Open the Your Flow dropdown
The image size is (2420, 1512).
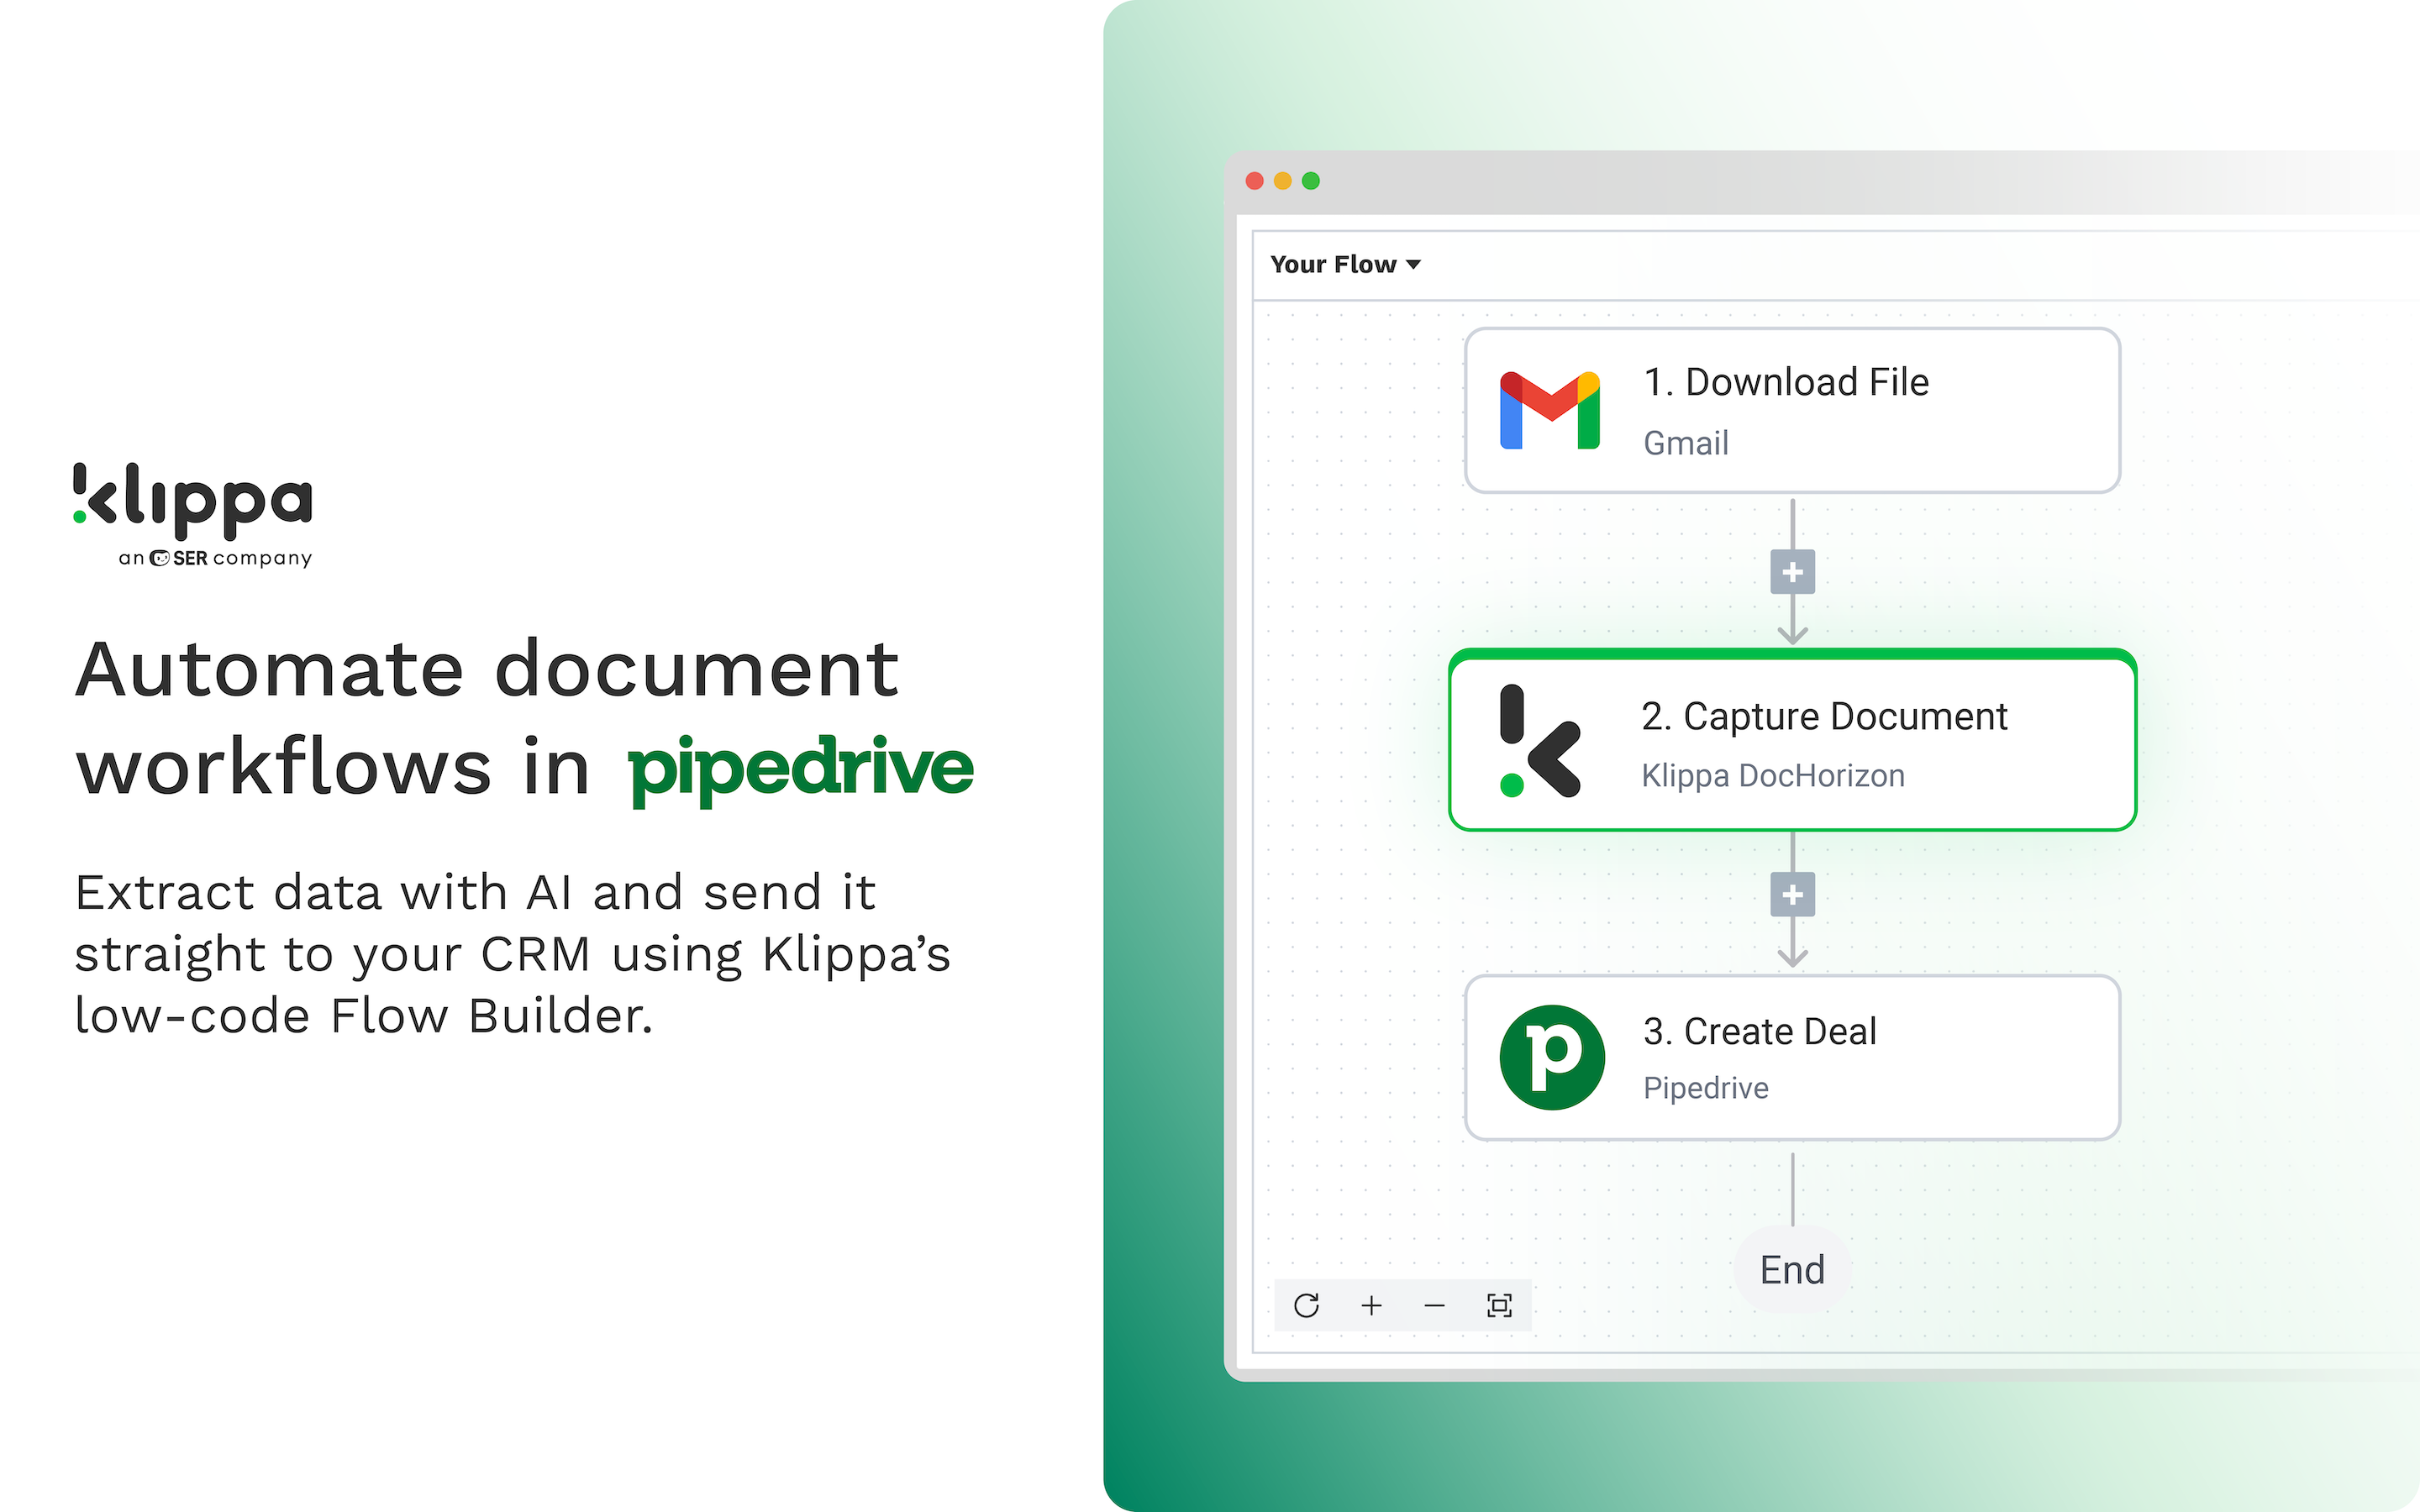pyautogui.click(x=1345, y=264)
